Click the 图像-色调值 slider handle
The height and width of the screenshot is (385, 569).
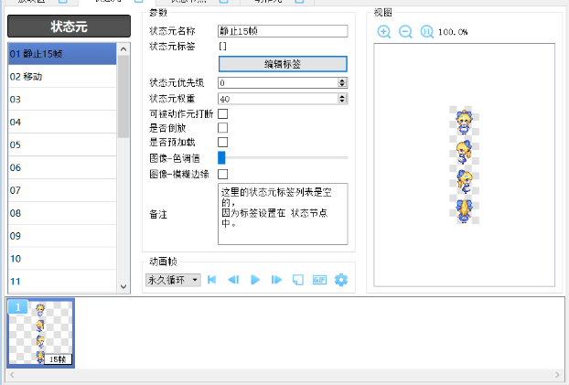(x=221, y=158)
